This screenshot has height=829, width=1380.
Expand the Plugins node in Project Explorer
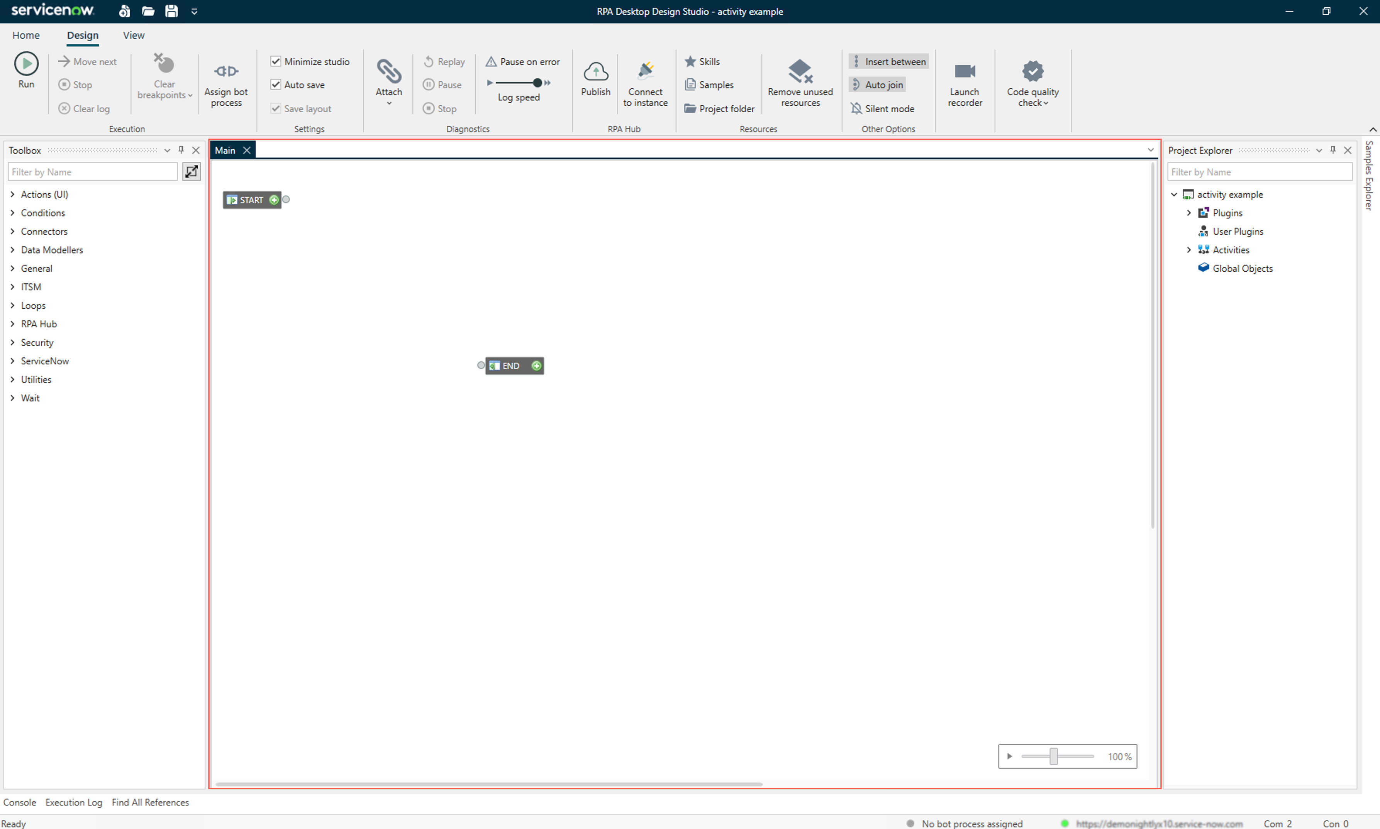tap(1189, 213)
